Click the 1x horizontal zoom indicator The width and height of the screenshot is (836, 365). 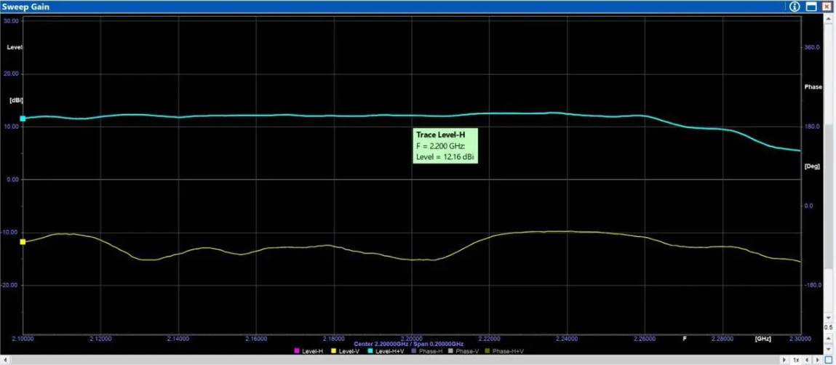pos(796,359)
